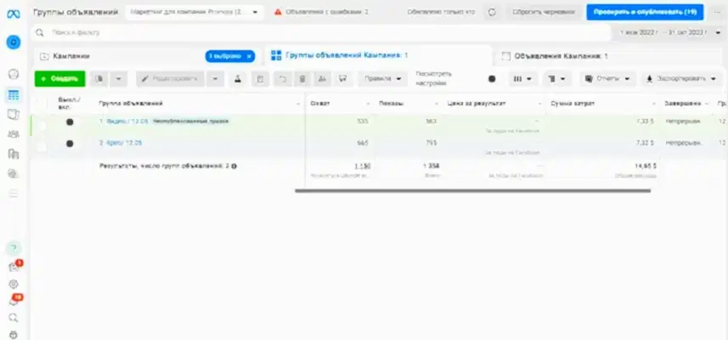Click the search magnifier in sidebar
This screenshot has width=728, height=340.
click(x=13, y=318)
